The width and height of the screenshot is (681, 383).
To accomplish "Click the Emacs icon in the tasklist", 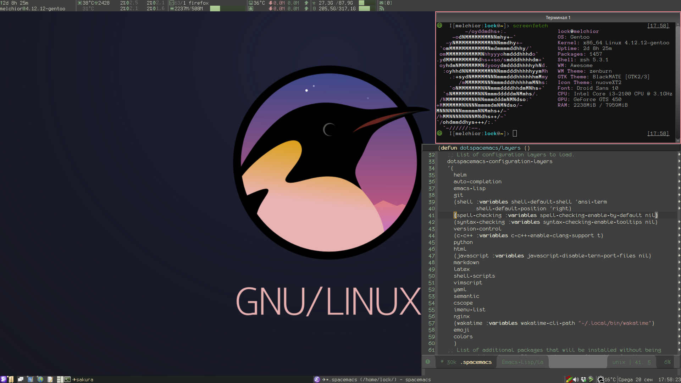I will pyautogui.click(x=317, y=379).
